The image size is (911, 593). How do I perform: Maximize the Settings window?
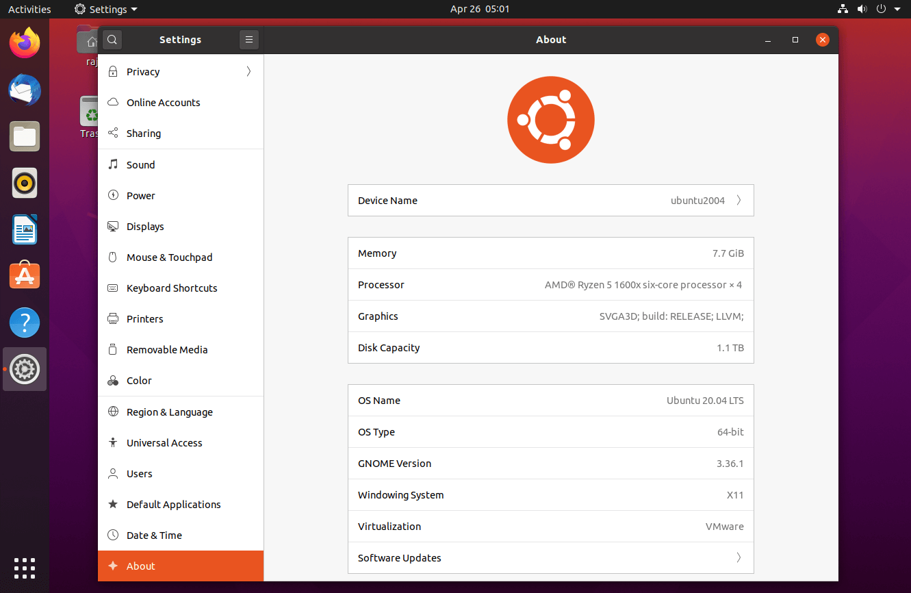click(795, 40)
